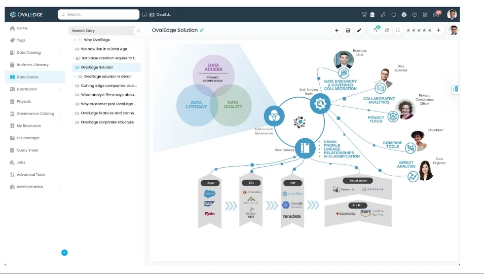Go to Query Sheet in sidebar
Image resolution: width=484 pixels, height=274 pixels.
28,150
